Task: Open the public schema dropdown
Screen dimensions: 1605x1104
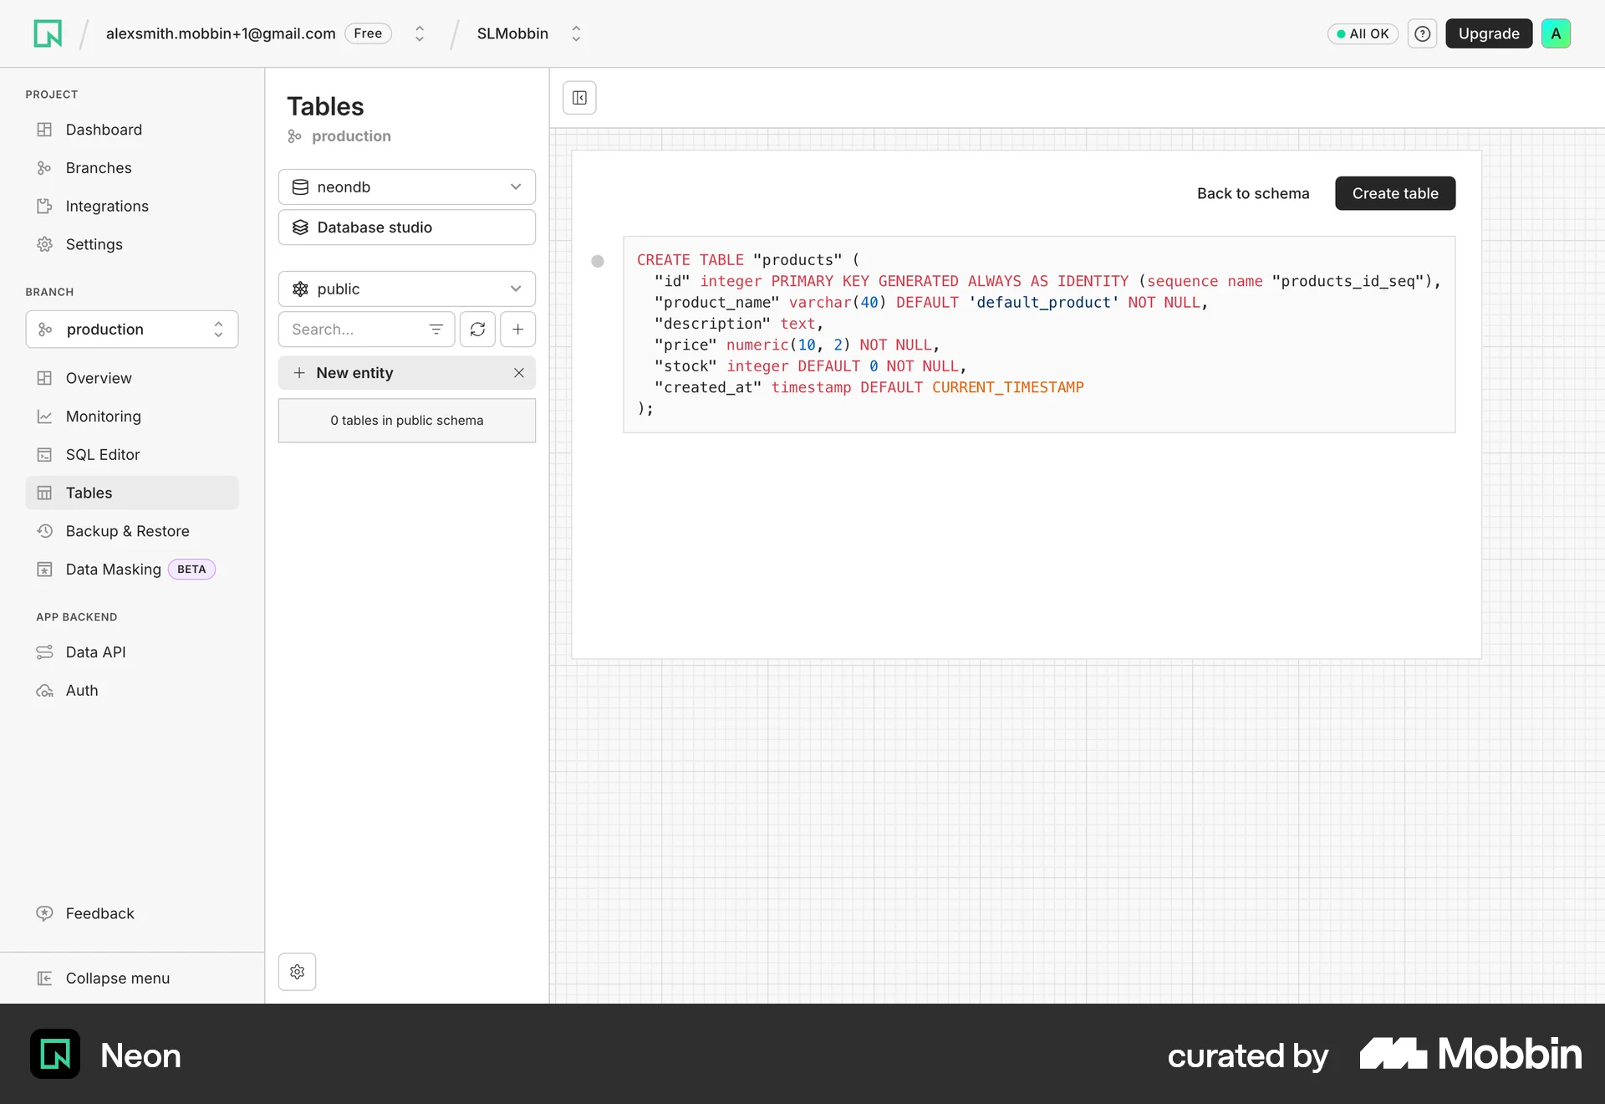Action: [407, 289]
